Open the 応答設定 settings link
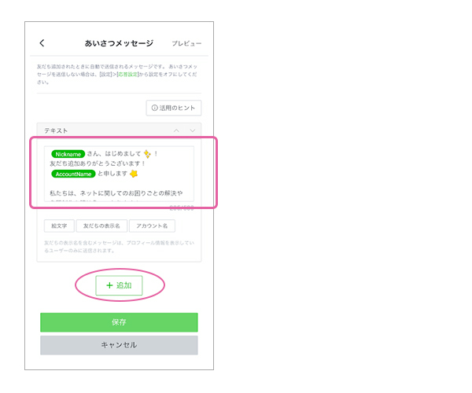This screenshot has width=472, height=393. click(127, 73)
